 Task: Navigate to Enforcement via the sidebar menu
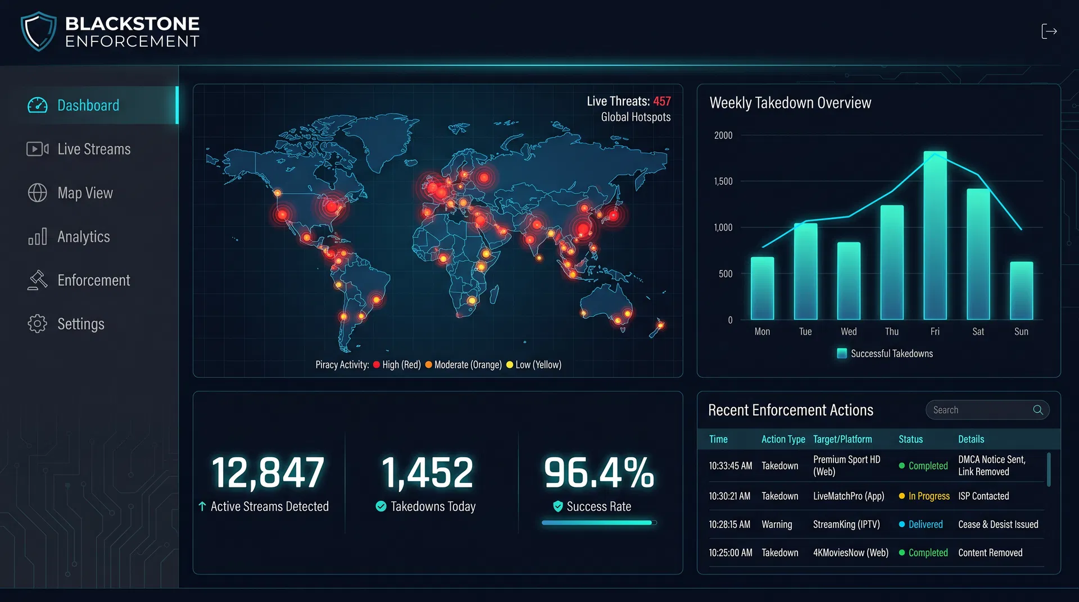pos(94,280)
